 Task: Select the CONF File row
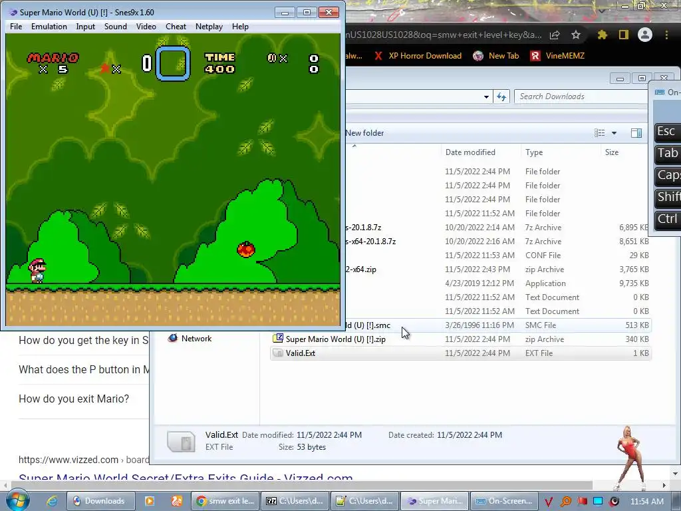click(x=498, y=255)
